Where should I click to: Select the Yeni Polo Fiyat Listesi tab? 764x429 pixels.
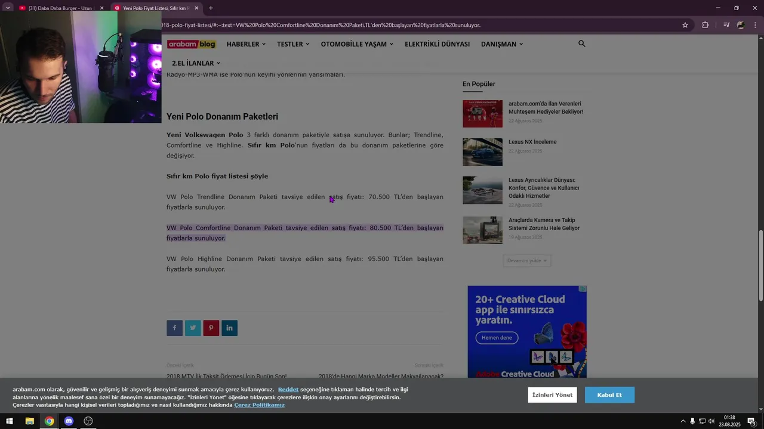(x=156, y=8)
